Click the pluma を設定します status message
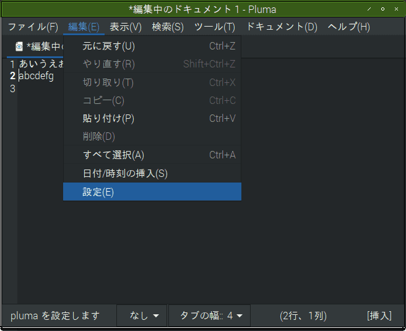Viewport: 406px width, 331px height. [x=55, y=316]
